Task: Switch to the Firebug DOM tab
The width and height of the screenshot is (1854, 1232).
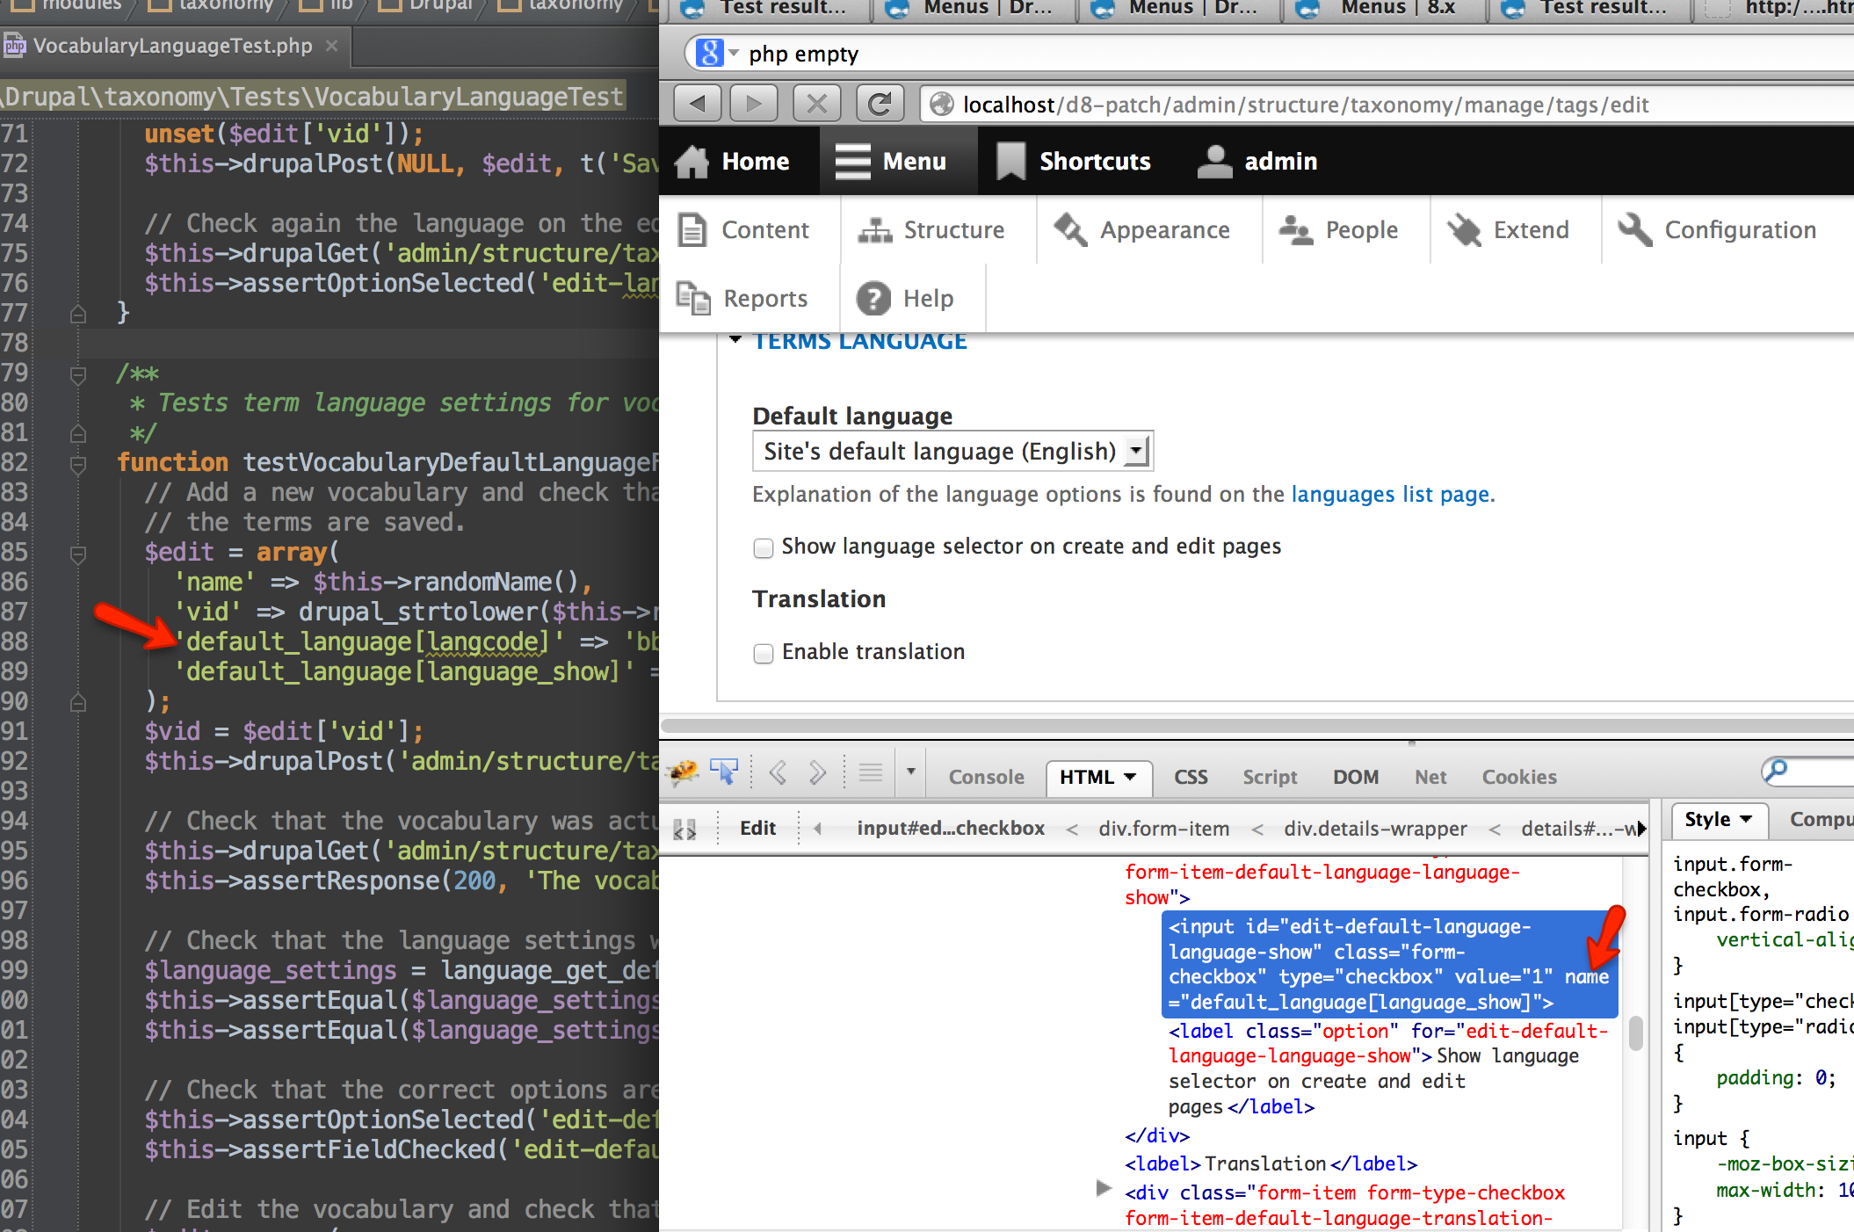Action: tap(1356, 778)
